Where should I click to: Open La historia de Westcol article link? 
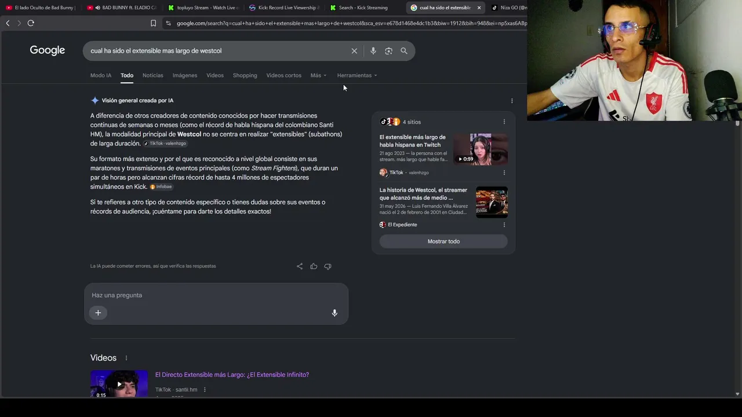click(423, 193)
